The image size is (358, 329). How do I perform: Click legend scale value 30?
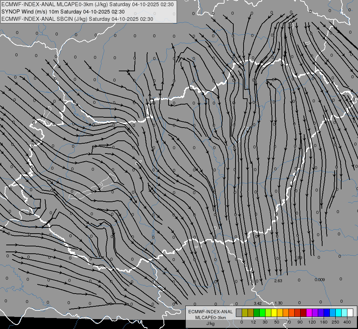tap(265, 322)
